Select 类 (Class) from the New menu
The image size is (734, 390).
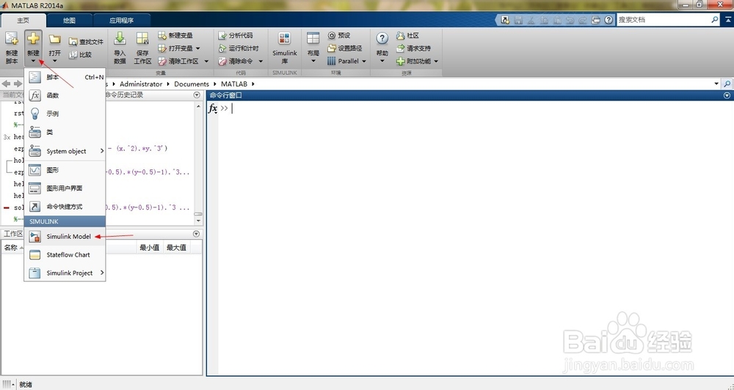click(65, 133)
